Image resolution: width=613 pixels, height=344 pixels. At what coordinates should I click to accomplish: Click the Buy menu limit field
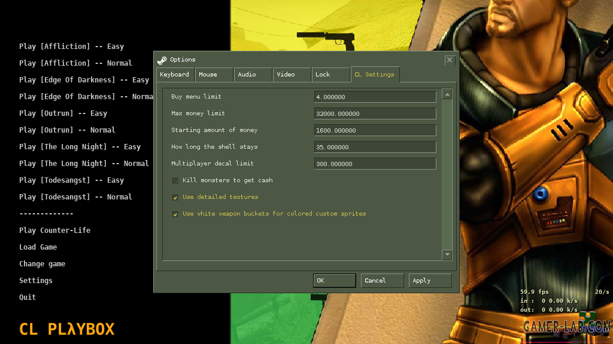pos(375,97)
